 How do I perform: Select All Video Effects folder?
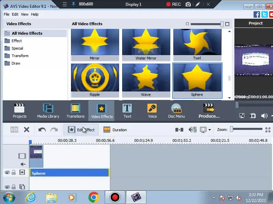click(x=35, y=33)
